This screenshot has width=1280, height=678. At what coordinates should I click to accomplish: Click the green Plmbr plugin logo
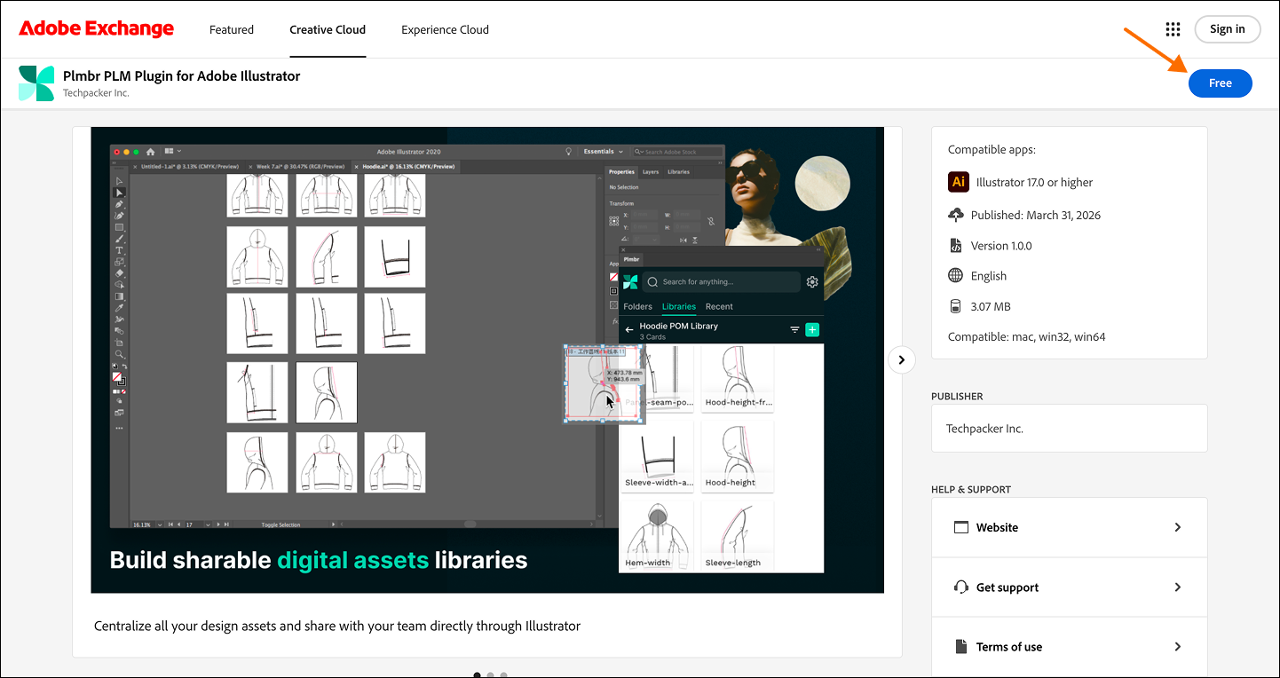pos(36,83)
